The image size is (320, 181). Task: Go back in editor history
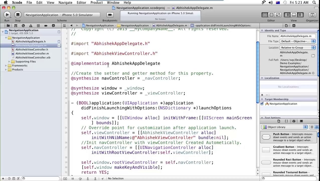click(71, 25)
